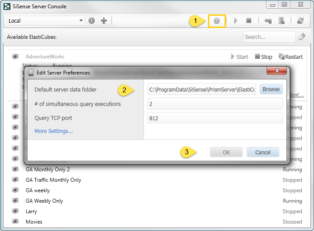This screenshot has width=314, height=231.
Task: Click the key access icon in toolbar
Action: 268,20
